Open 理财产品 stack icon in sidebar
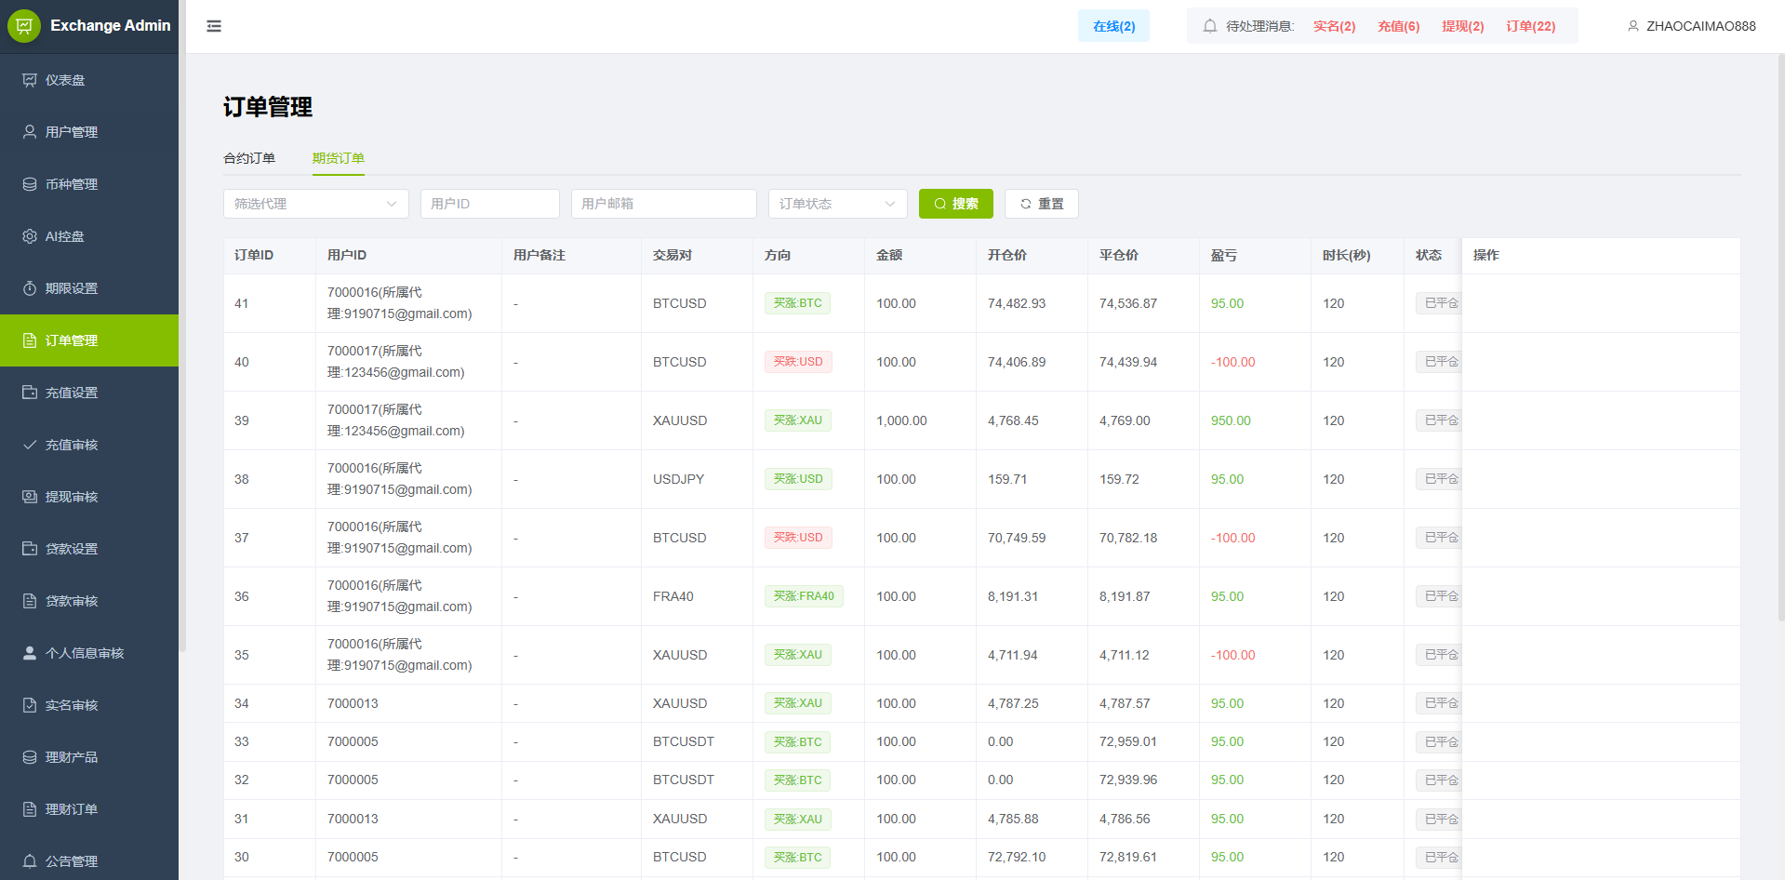Image resolution: width=1785 pixels, height=880 pixels. coord(30,757)
